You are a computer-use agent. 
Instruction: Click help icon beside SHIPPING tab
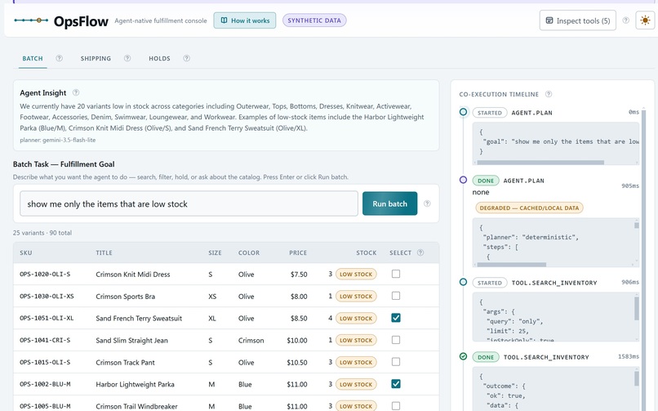pyautogui.click(x=127, y=58)
